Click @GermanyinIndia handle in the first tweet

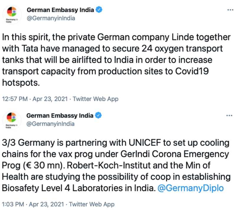tap(51, 18)
